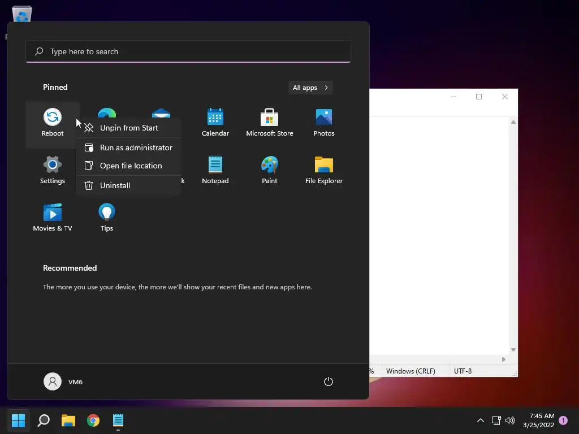Open the notification badge showing 1
Screen dimensions: 579x434
point(563,420)
